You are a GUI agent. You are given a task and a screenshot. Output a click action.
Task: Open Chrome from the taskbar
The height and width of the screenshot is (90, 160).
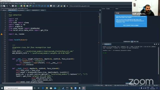tap(71, 88)
